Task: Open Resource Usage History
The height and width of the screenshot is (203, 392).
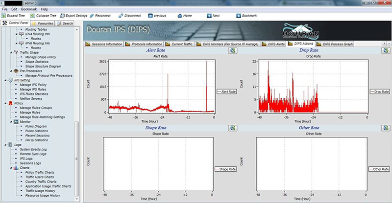Action: pos(43,196)
